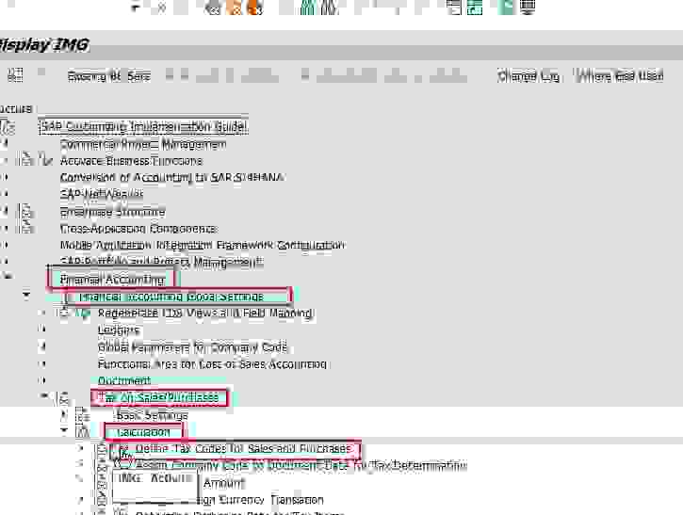Collapse the Tax on Sales/Purchases node
This screenshot has width=683, height=515.
pyautogui.click(x=44, y=395)
